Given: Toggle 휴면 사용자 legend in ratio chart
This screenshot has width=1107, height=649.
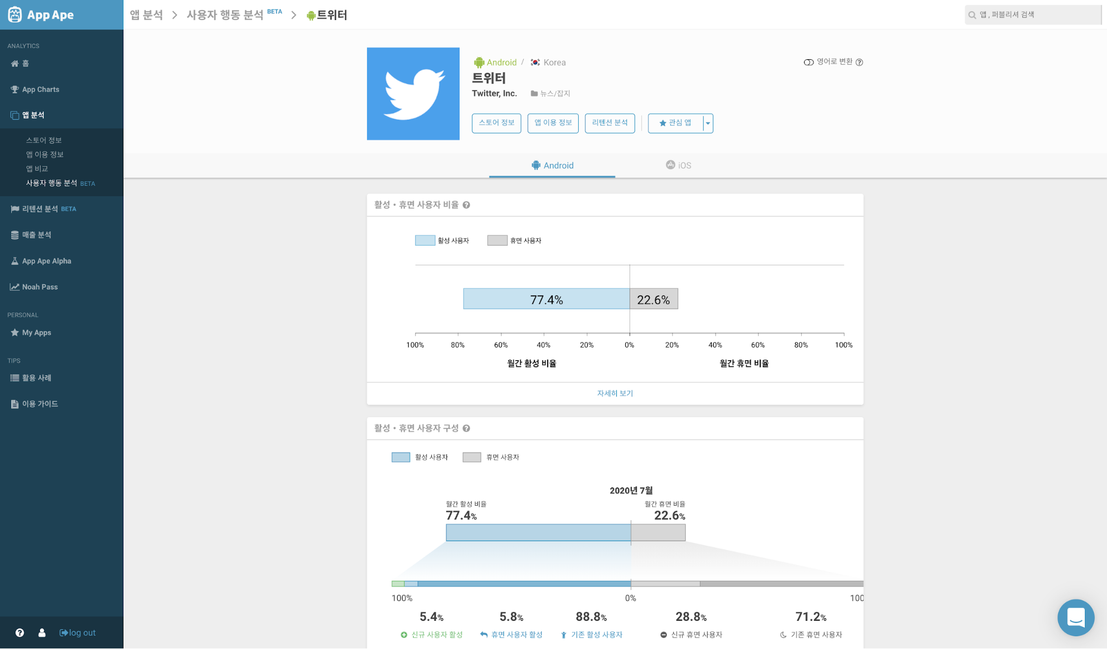Looking at the screenshot, I should 514,241.
